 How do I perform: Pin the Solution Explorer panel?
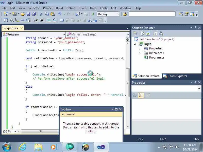pyautogui.click(x=195, y=28)
